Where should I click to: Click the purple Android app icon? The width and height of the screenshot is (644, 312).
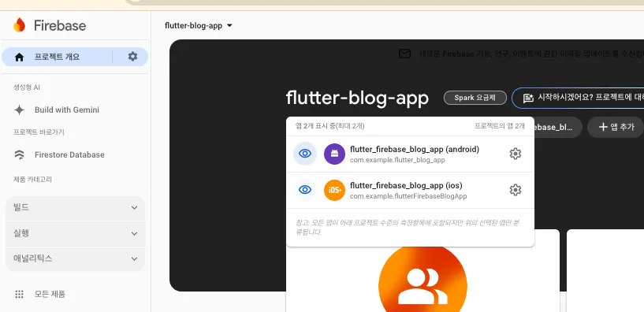334,154
